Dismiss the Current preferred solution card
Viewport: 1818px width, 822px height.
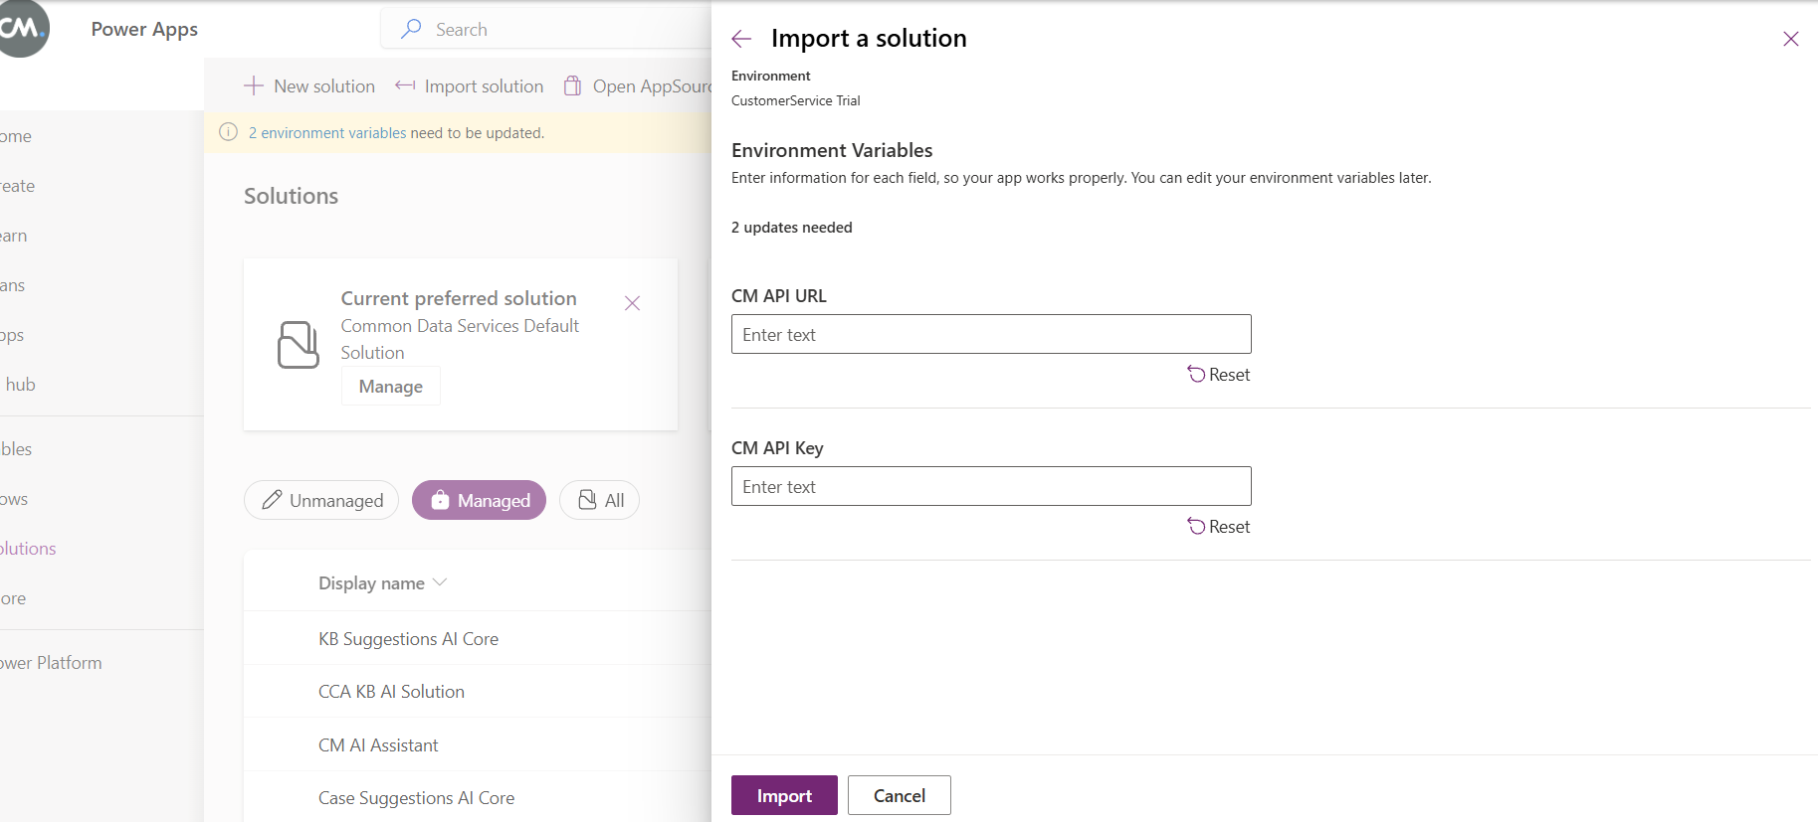tap(632, 303)
